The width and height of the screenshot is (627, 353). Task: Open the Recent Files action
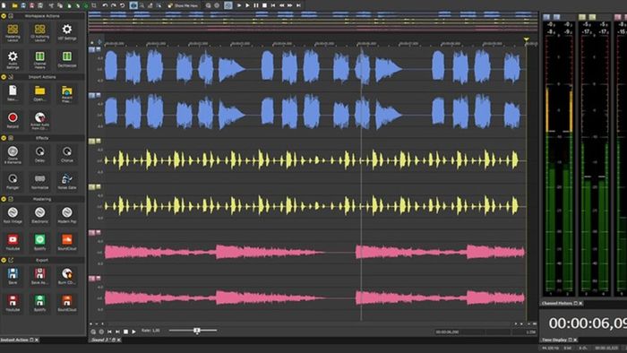(67, 93)
